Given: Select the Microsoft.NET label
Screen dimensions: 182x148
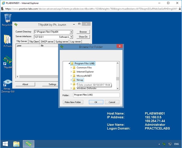Looking at the screenshot, I should pyautogui.click(x=84, y=76).
